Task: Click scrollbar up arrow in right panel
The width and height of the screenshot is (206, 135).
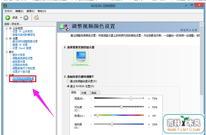Action: (202, 24)
